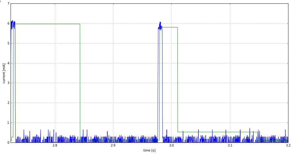This screenshot has width=299, height=154.
Task: Click the x-axis tick label 3.1
Action: pyautogui.click(x=230, y=146)
